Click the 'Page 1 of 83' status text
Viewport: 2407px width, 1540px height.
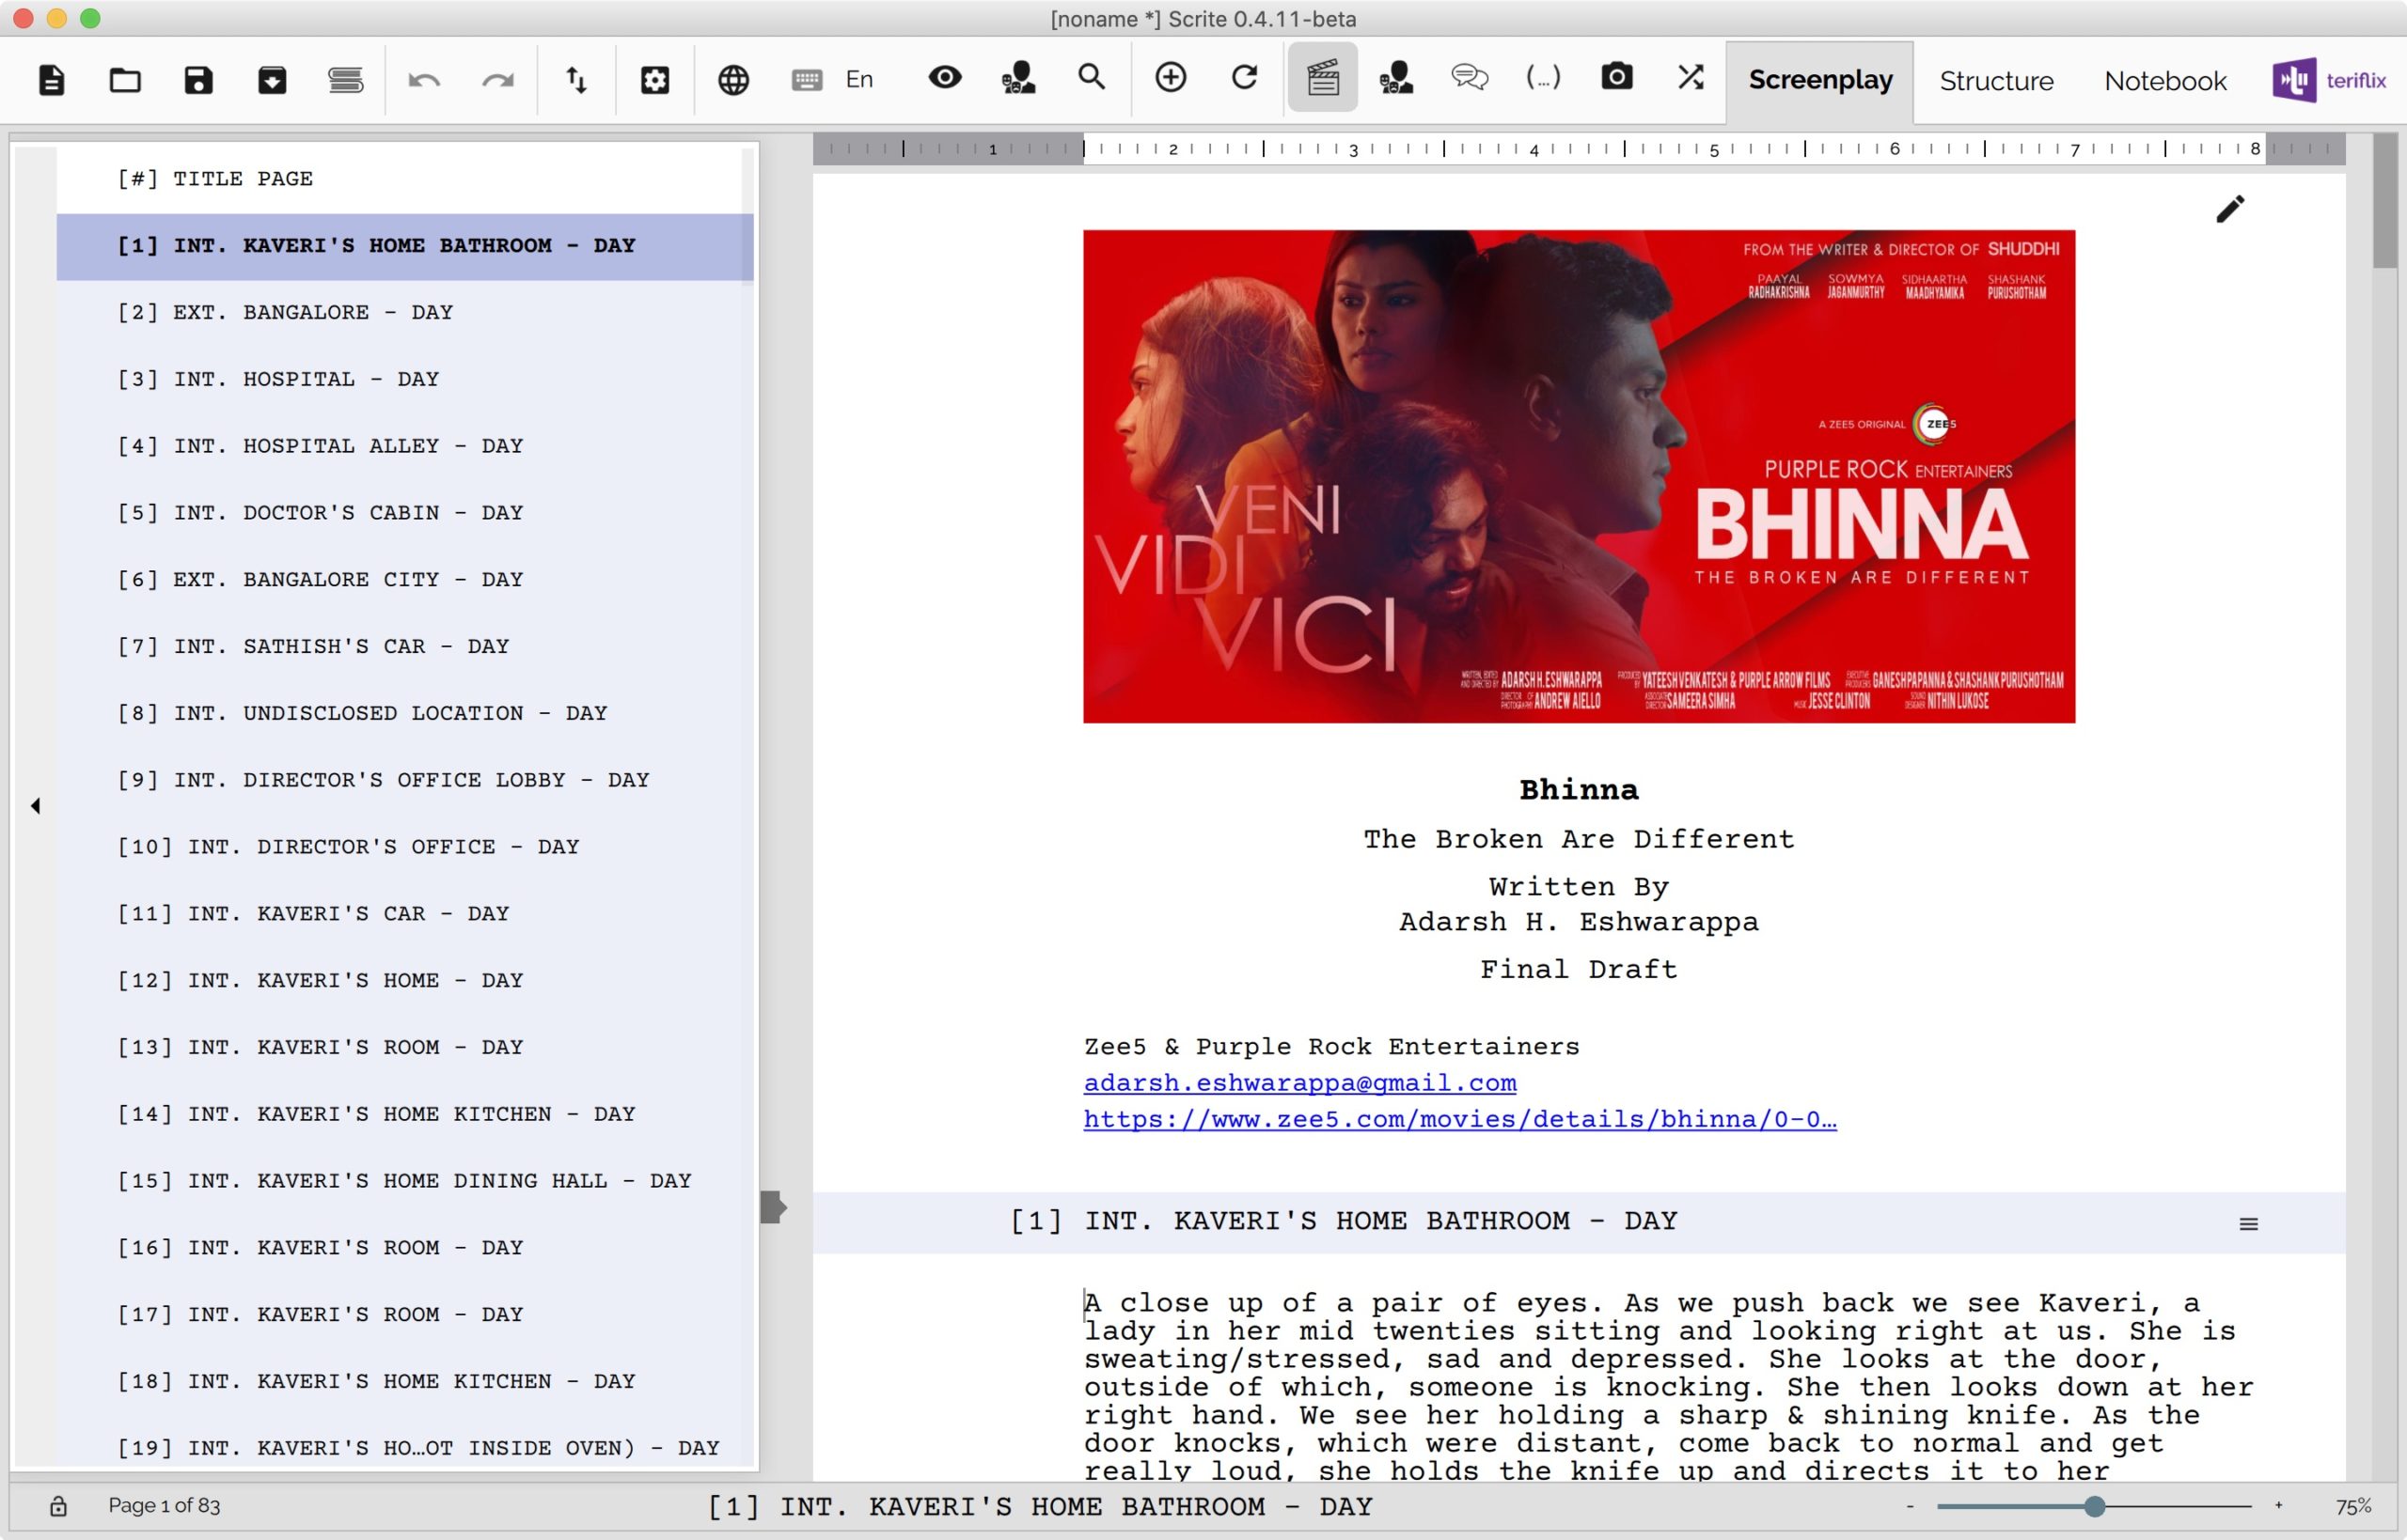coord(164,1506)
